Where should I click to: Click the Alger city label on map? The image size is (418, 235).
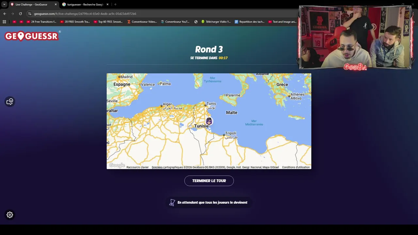[167, 104]
